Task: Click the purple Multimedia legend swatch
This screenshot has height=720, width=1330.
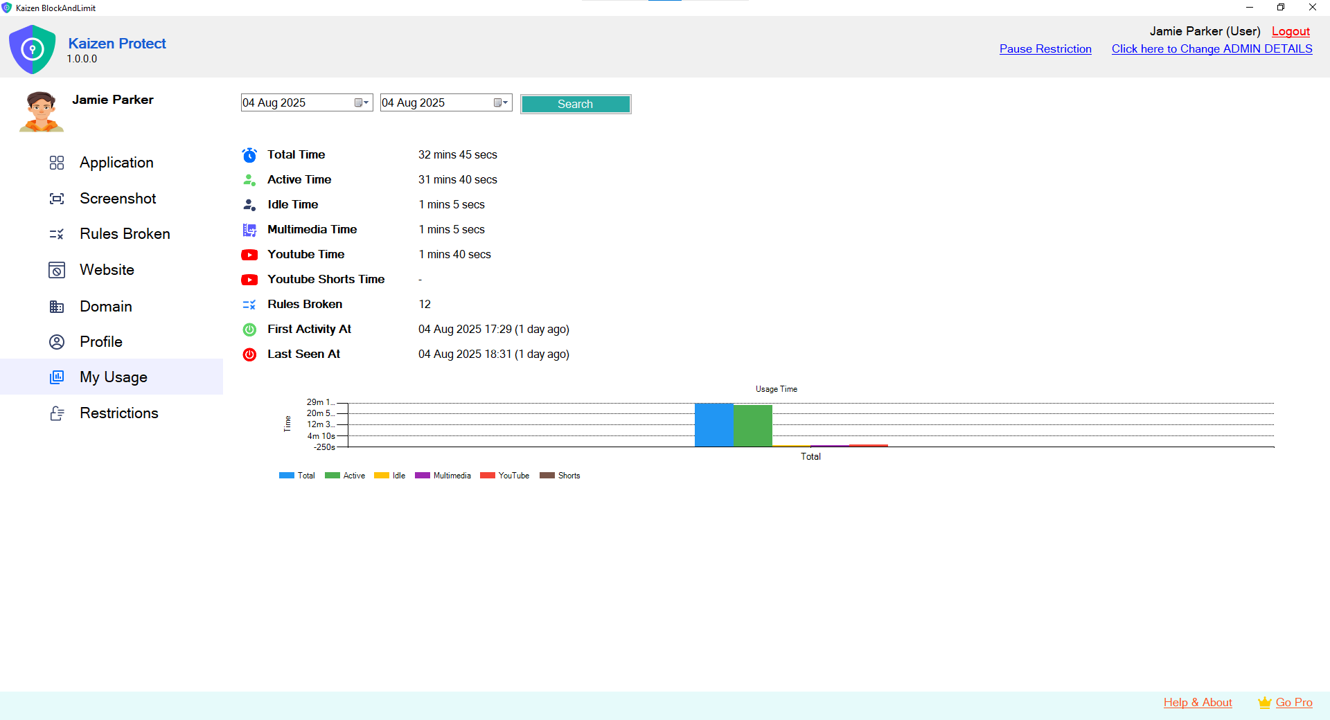Action: (x=423, y=476)
